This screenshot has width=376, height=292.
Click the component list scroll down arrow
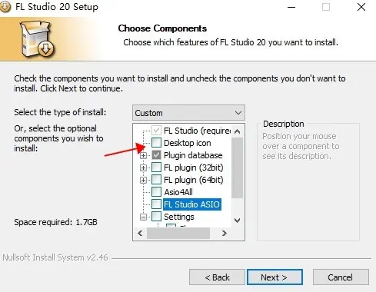[238, 221]
